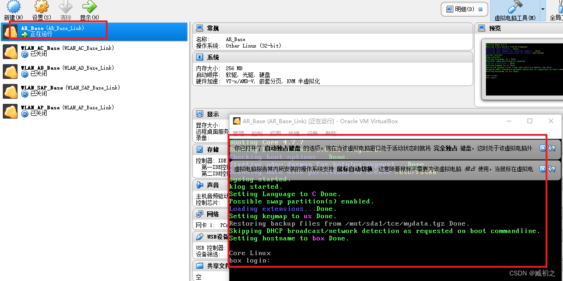Select the 明细(D) details button
This screenshot has width=563, height=281.
click(x=464, y=9)
